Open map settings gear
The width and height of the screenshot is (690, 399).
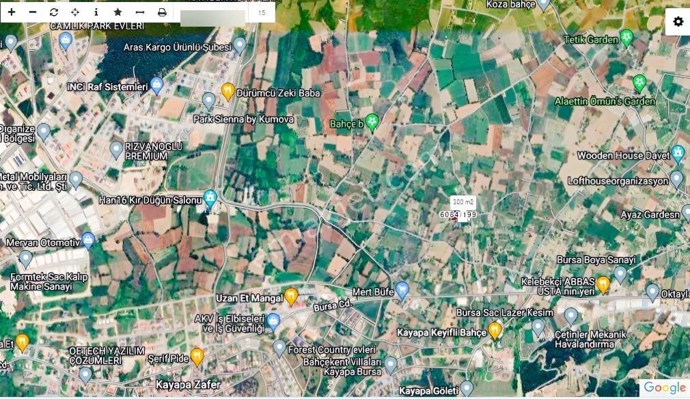678,21
